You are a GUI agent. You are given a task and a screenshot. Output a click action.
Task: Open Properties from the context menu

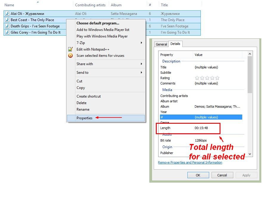click(85, 118)
